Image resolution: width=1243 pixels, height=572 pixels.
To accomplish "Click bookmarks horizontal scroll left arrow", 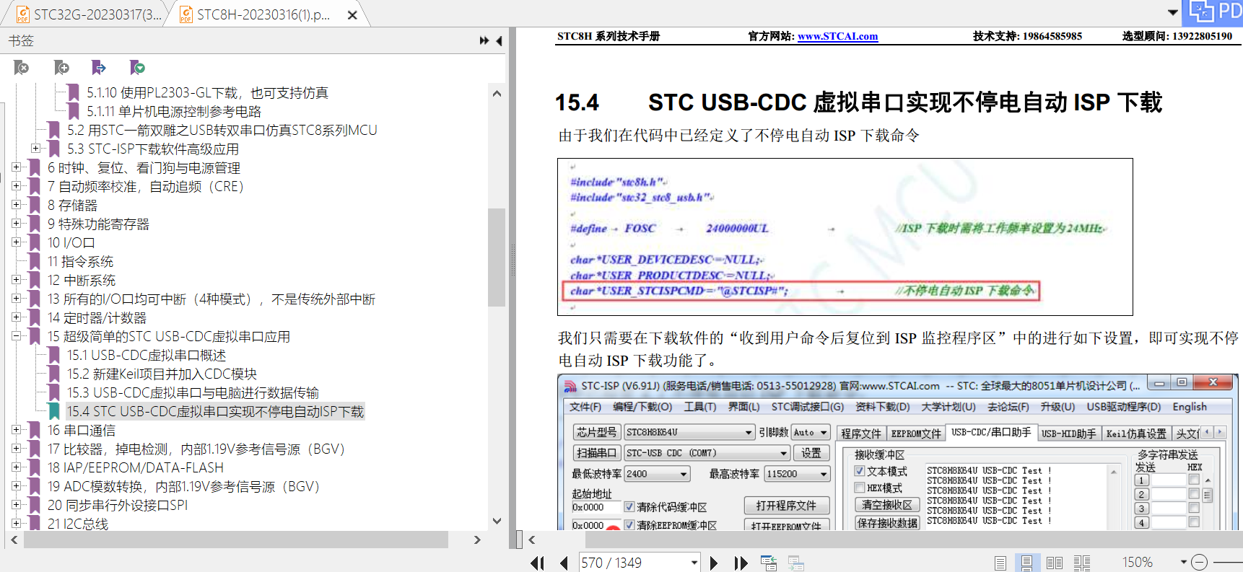I will pyautogui.click(x=14, y=540).
